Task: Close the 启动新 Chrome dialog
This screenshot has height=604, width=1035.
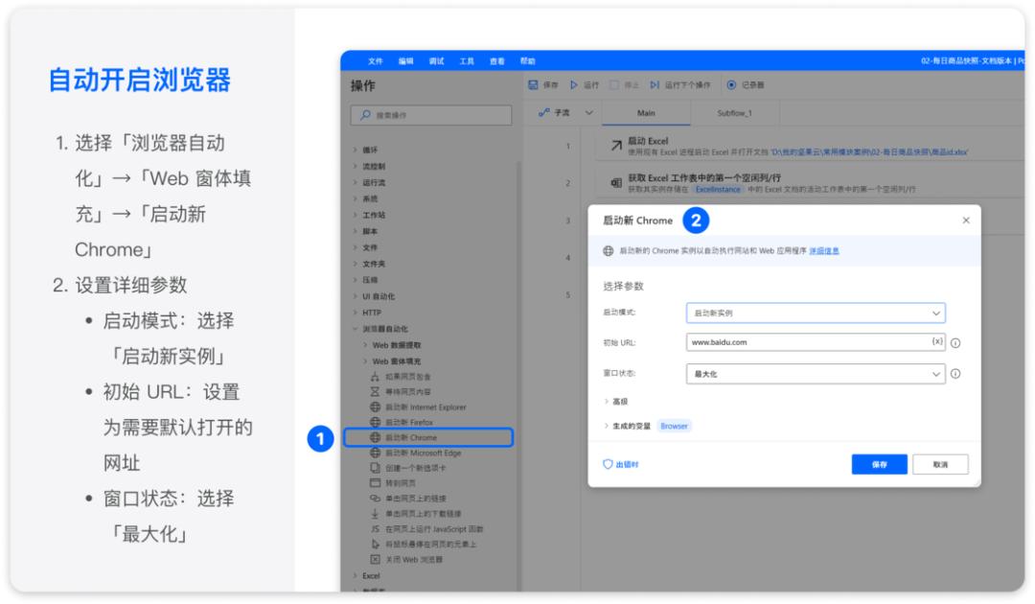Action: point(966,220)
